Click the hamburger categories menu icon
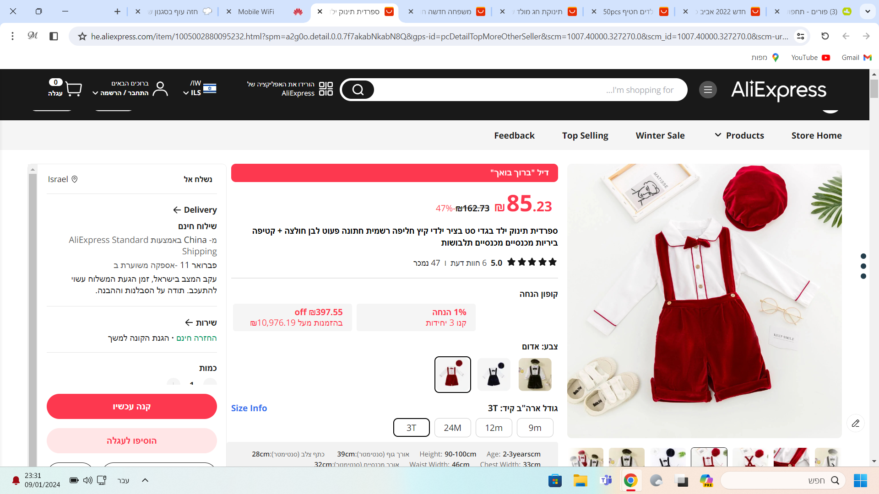Viewport: 879px width, 494px height. tap(708, 90)
